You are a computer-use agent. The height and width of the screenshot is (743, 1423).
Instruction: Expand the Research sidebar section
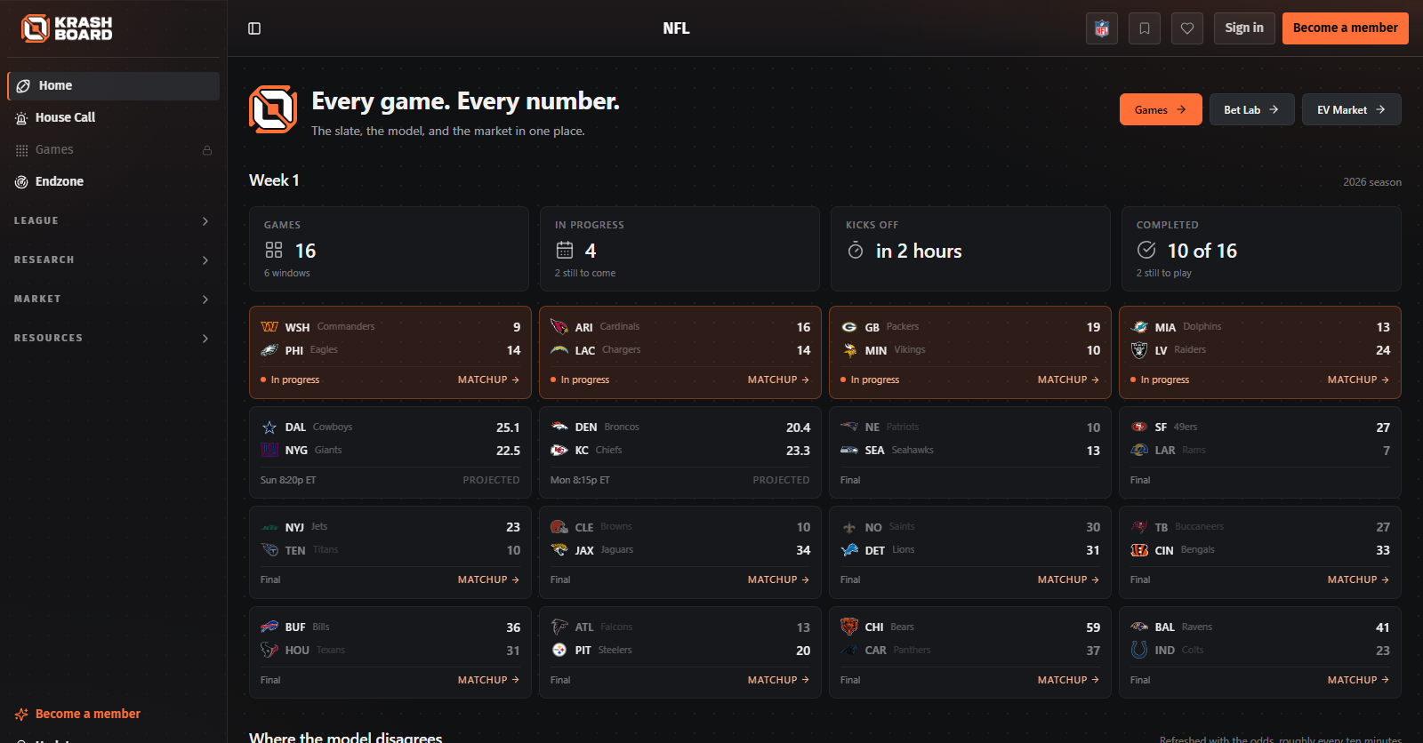tap(112, 260)
